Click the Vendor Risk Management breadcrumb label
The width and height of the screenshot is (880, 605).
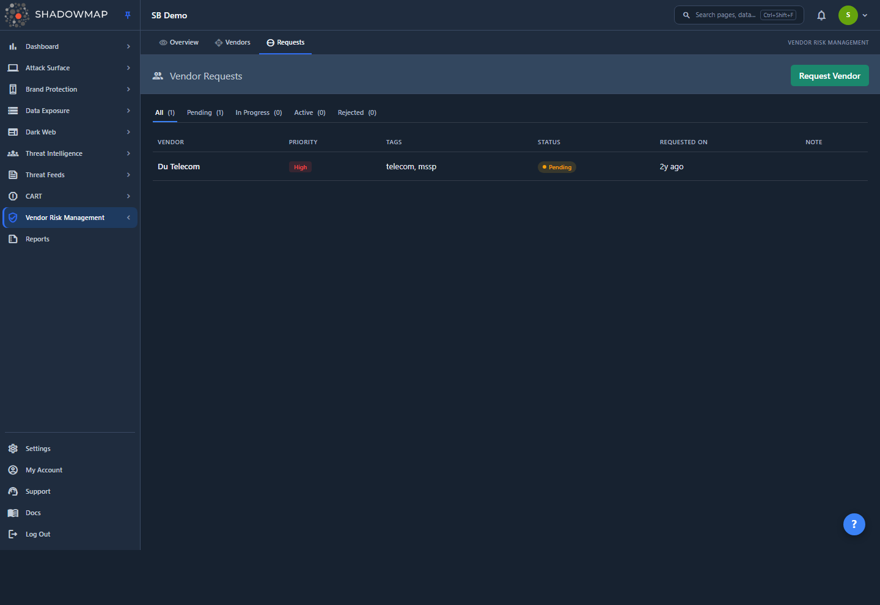point(828,43)
